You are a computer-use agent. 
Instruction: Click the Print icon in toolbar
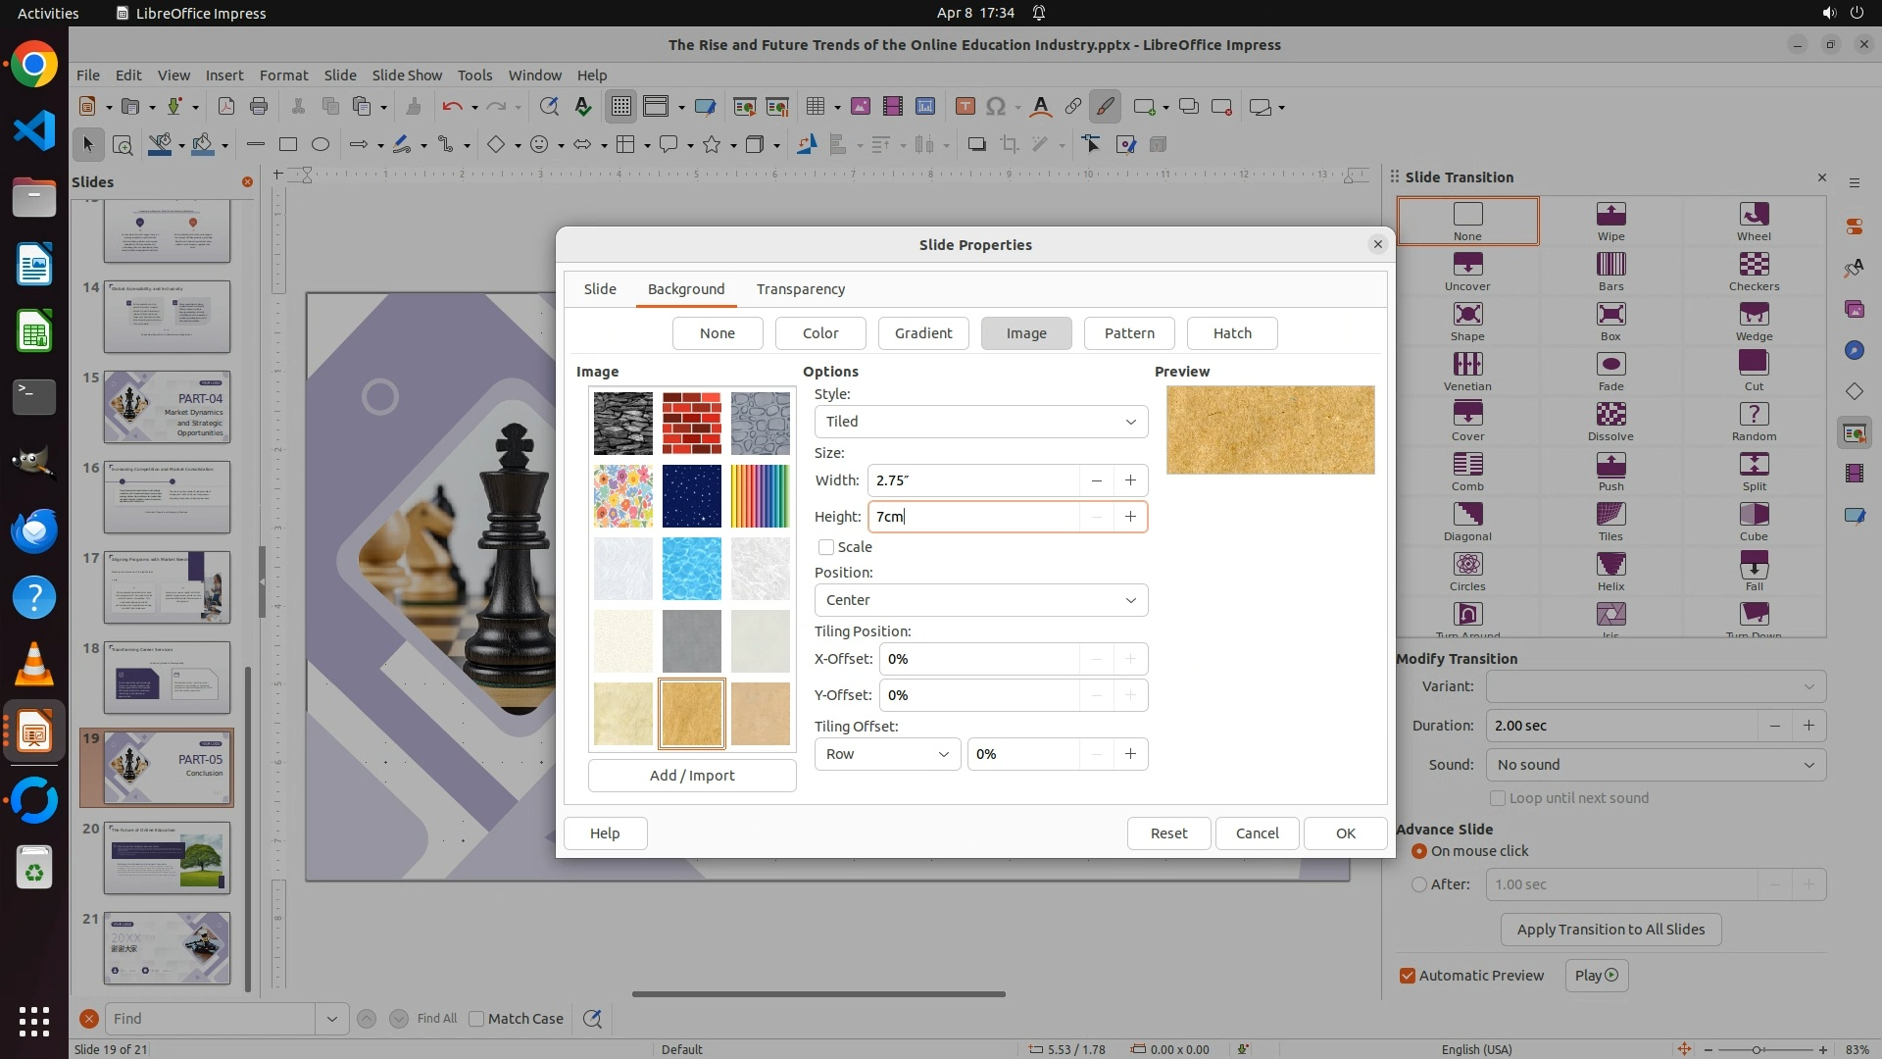coord(259,107)
